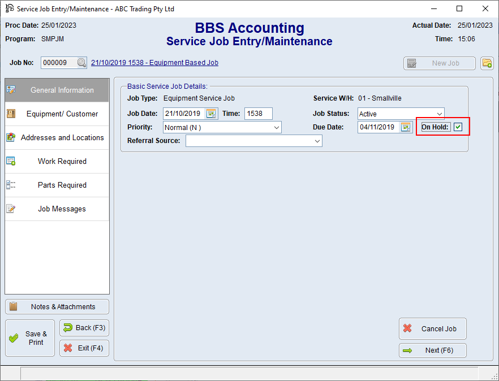The image size is (499, 381).
Task: Click the Job No search magnifier icon
Action: tap(81, 63)
